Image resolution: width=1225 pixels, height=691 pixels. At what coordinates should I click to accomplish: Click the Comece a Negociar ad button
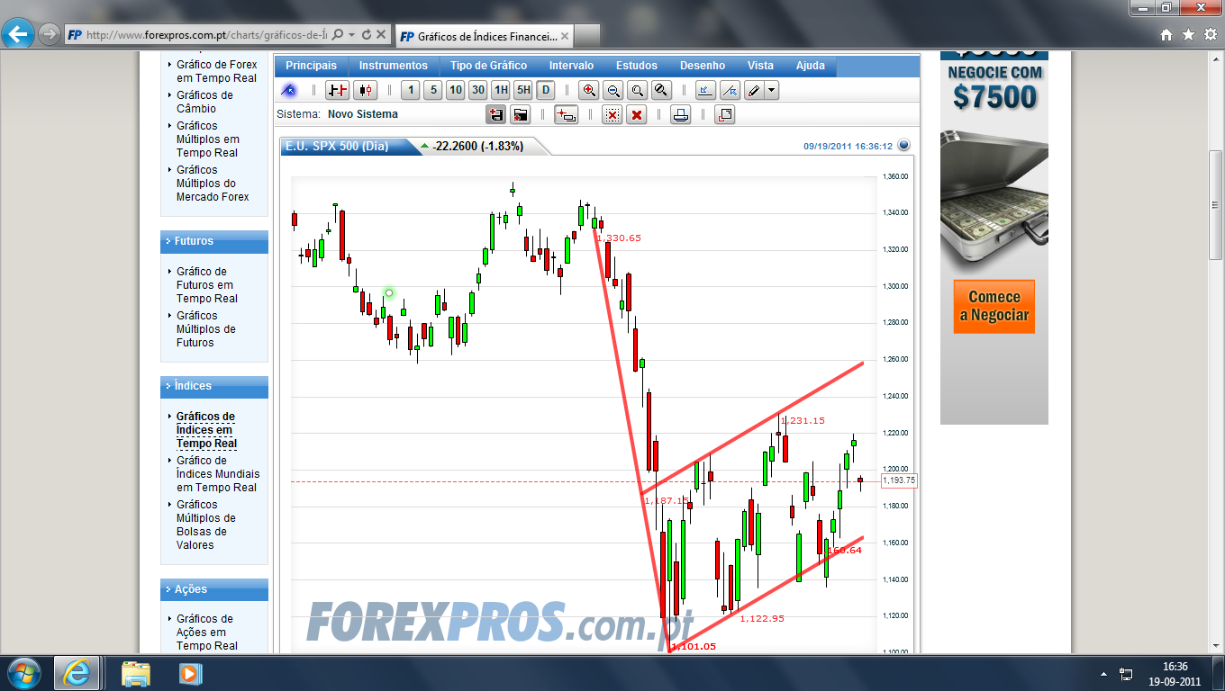point(994,307)
